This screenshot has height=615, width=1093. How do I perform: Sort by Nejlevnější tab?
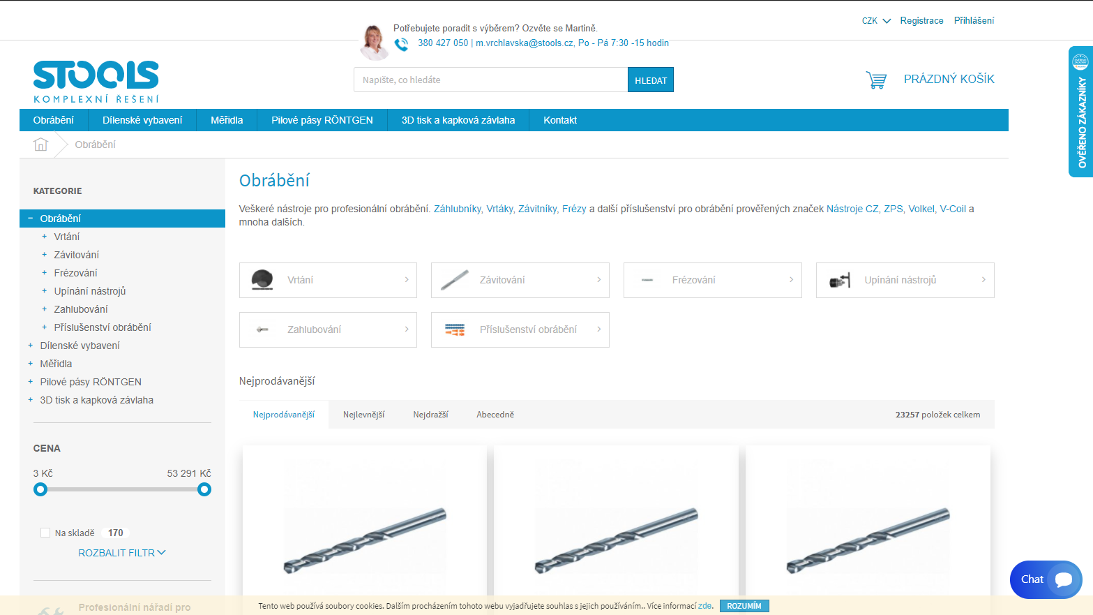coord(364,415)
